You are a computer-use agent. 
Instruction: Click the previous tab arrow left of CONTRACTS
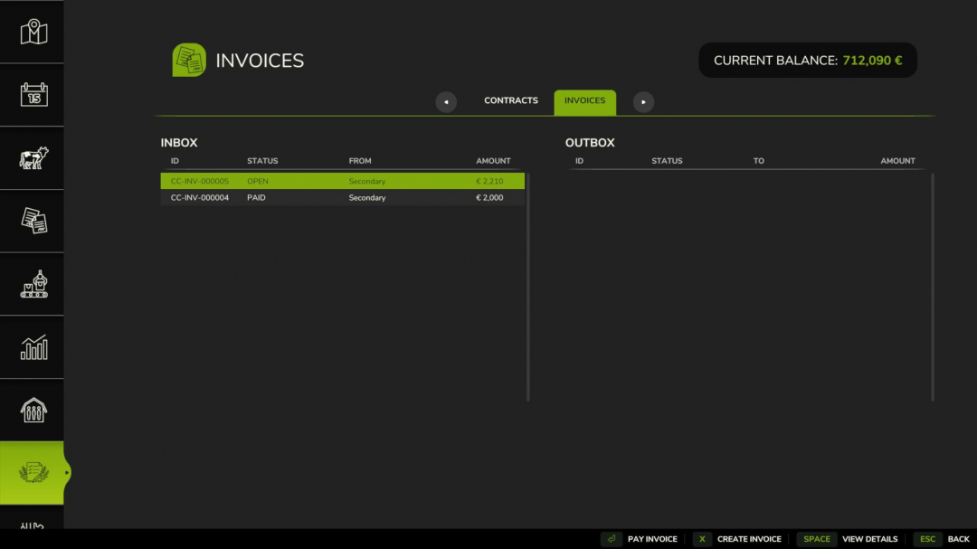pyautogui.click(x=446, y=102)
